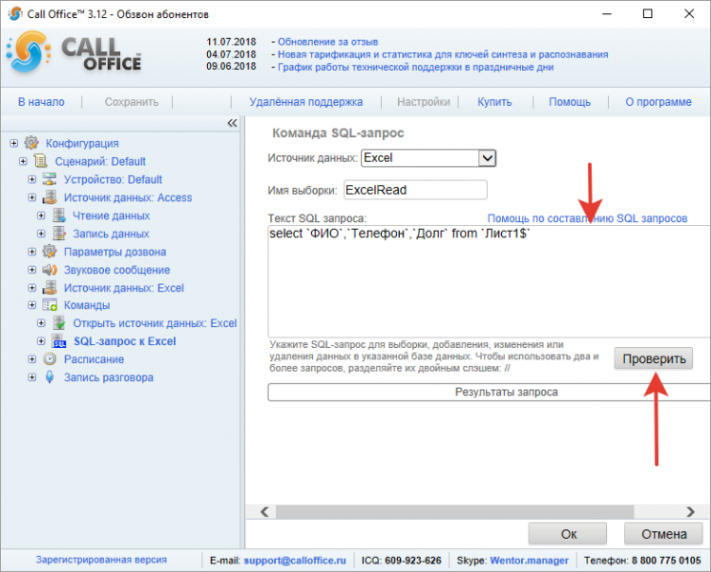Click the app icon in title bar
Screen dimensions: 711x572
pyautogui.click(x=15, y=13)
